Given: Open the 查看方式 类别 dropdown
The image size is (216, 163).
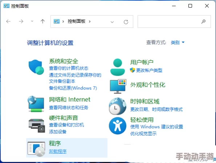Looking at the screenshot, I should (x=177, y=42).
